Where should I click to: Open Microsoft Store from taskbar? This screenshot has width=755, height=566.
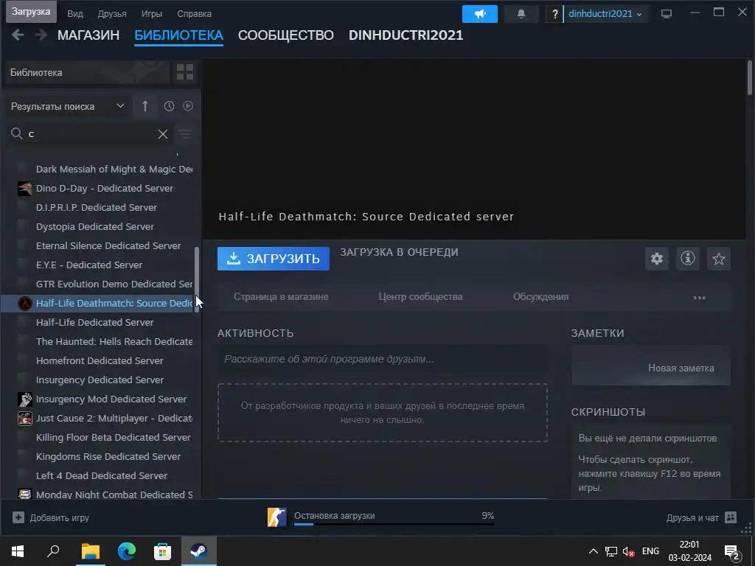[162, 551]
